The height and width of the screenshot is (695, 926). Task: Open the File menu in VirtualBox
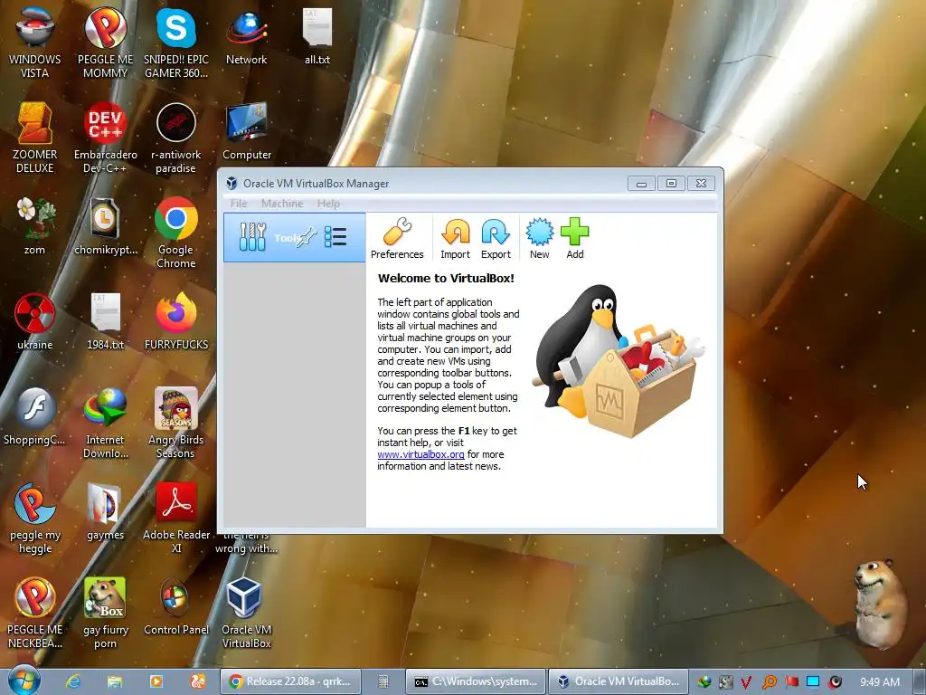click(x=239, y=204)
